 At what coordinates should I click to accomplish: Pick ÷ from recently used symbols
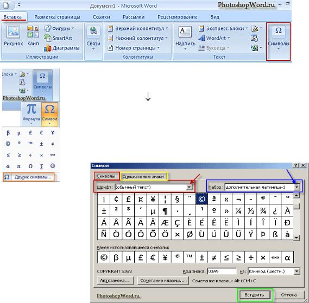[x=251, y=257]
